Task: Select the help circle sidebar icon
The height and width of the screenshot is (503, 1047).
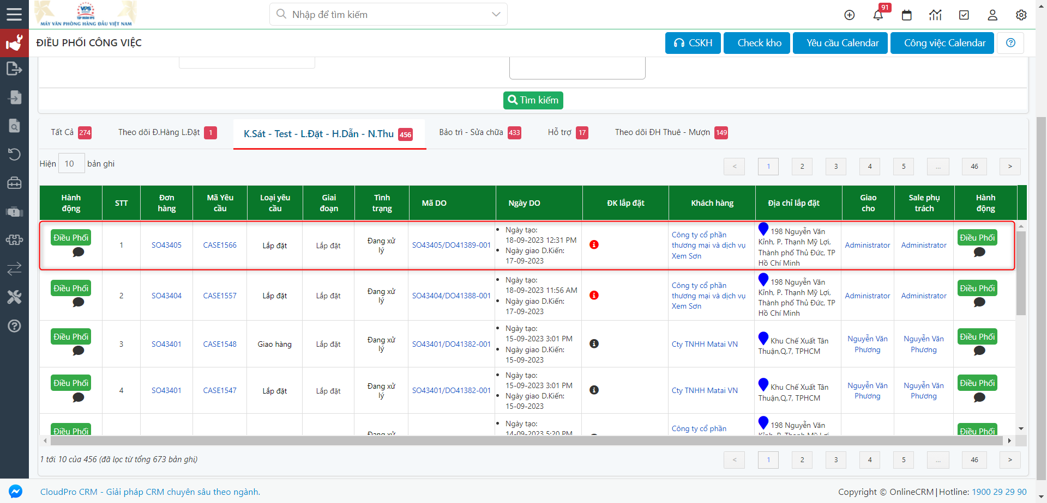Action: (14, 326)
